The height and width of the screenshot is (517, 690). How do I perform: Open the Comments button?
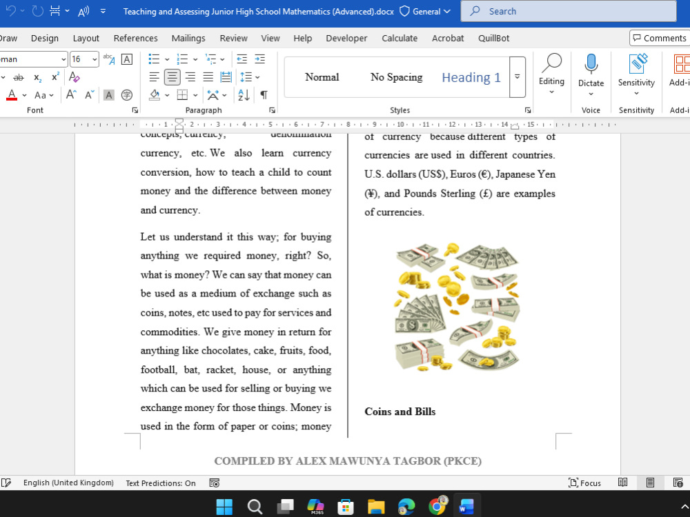659,38
